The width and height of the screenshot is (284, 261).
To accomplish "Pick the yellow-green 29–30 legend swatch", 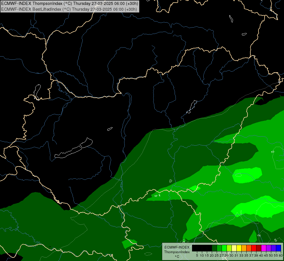I will (229, 248).
